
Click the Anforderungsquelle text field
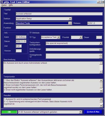point(72,50)
